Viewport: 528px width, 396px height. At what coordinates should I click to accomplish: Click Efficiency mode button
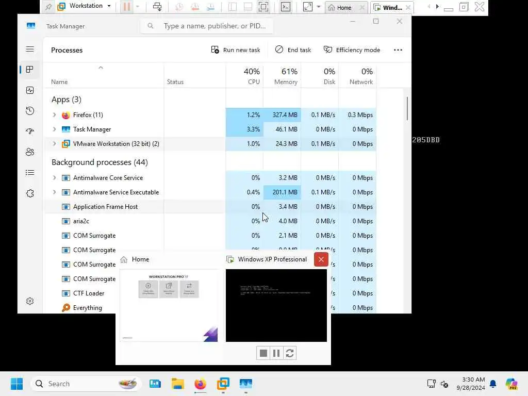352,50
